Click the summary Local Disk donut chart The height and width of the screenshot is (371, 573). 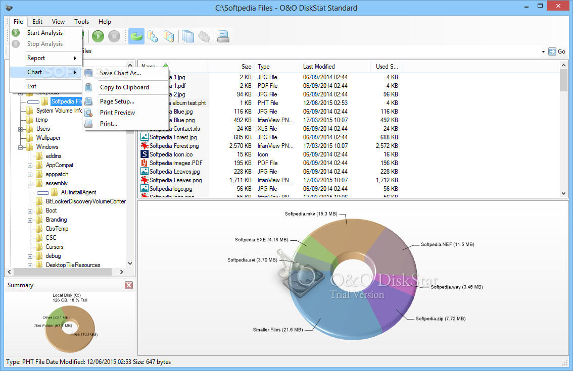click(69, 329)
